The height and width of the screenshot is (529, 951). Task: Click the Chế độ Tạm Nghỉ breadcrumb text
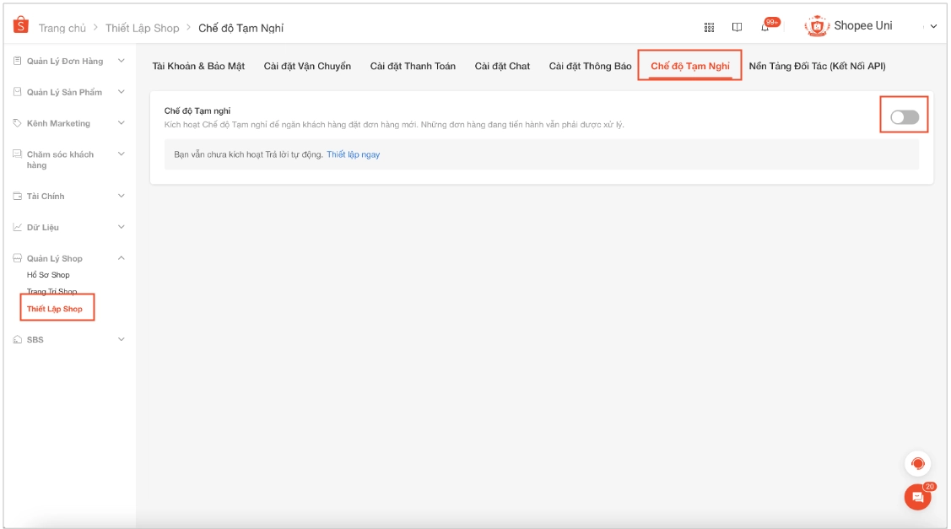[240, 28]
